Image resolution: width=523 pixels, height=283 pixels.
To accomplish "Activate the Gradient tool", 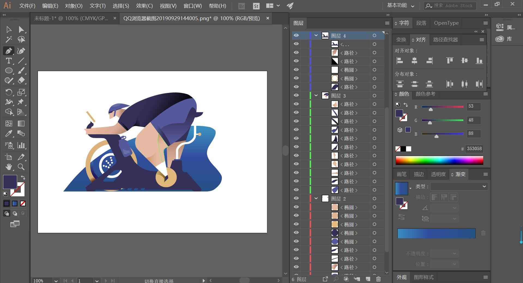I will 21,124.
